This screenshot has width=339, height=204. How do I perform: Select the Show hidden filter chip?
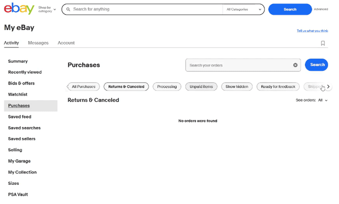(x=237, y=87)
